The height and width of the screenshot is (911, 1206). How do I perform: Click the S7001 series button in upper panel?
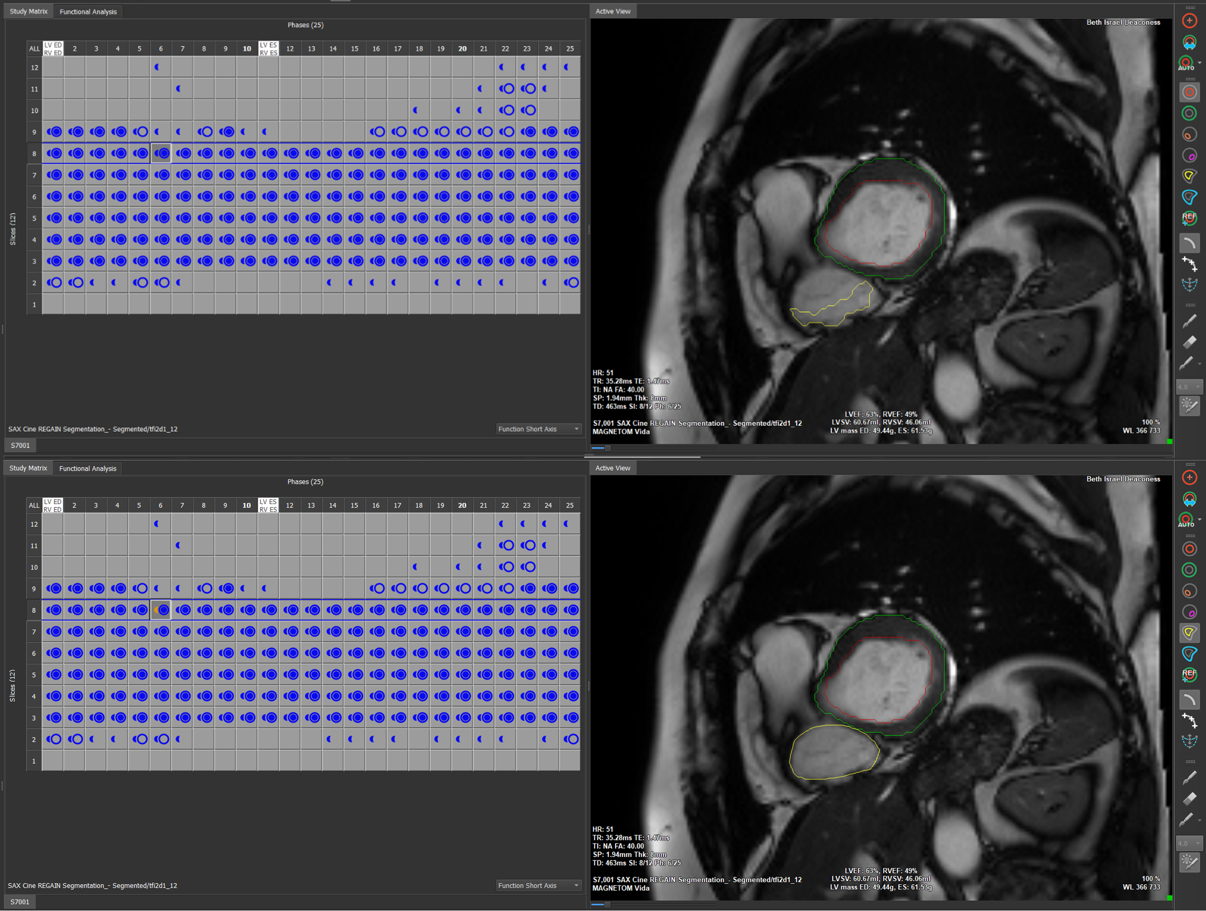(x=20, y=445)
